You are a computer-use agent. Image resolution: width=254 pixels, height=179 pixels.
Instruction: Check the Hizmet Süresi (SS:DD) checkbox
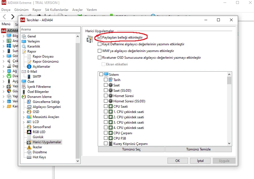pyautogui.click(x=106, y=101)
